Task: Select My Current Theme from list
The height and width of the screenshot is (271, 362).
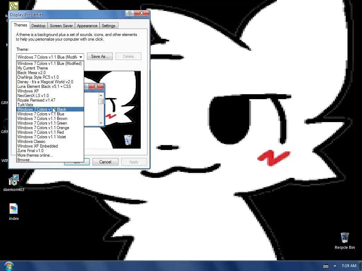Action: [49, 68]
